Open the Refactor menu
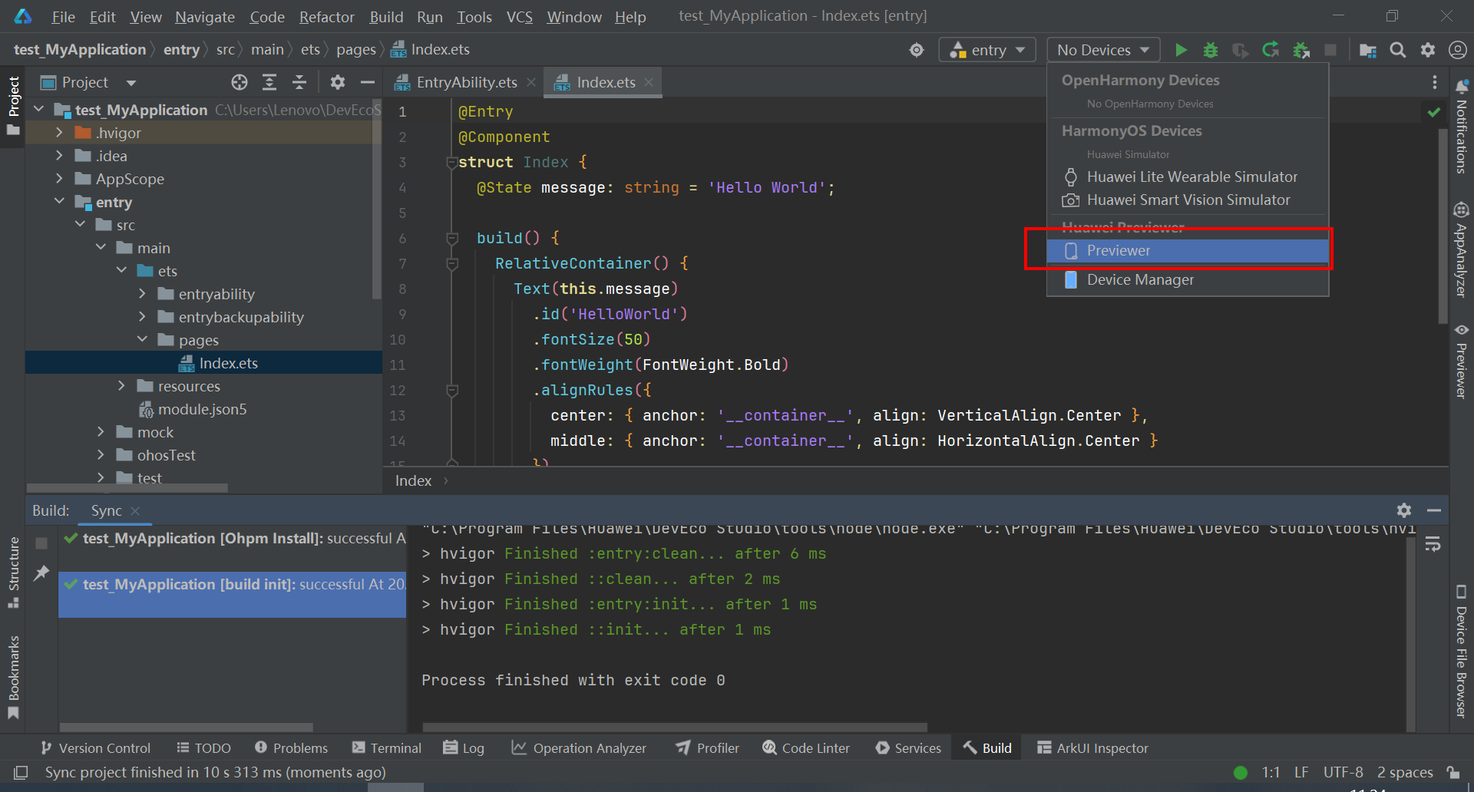 tap(326, 17)
